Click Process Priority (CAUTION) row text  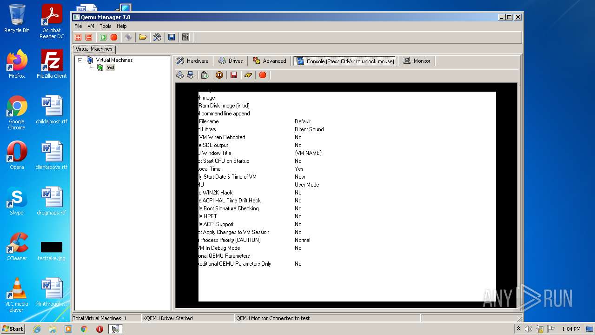point(230,240)
